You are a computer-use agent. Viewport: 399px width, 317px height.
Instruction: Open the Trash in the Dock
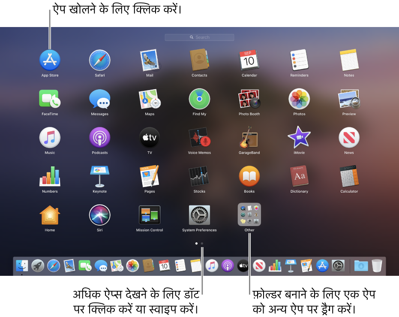[377, 266]
